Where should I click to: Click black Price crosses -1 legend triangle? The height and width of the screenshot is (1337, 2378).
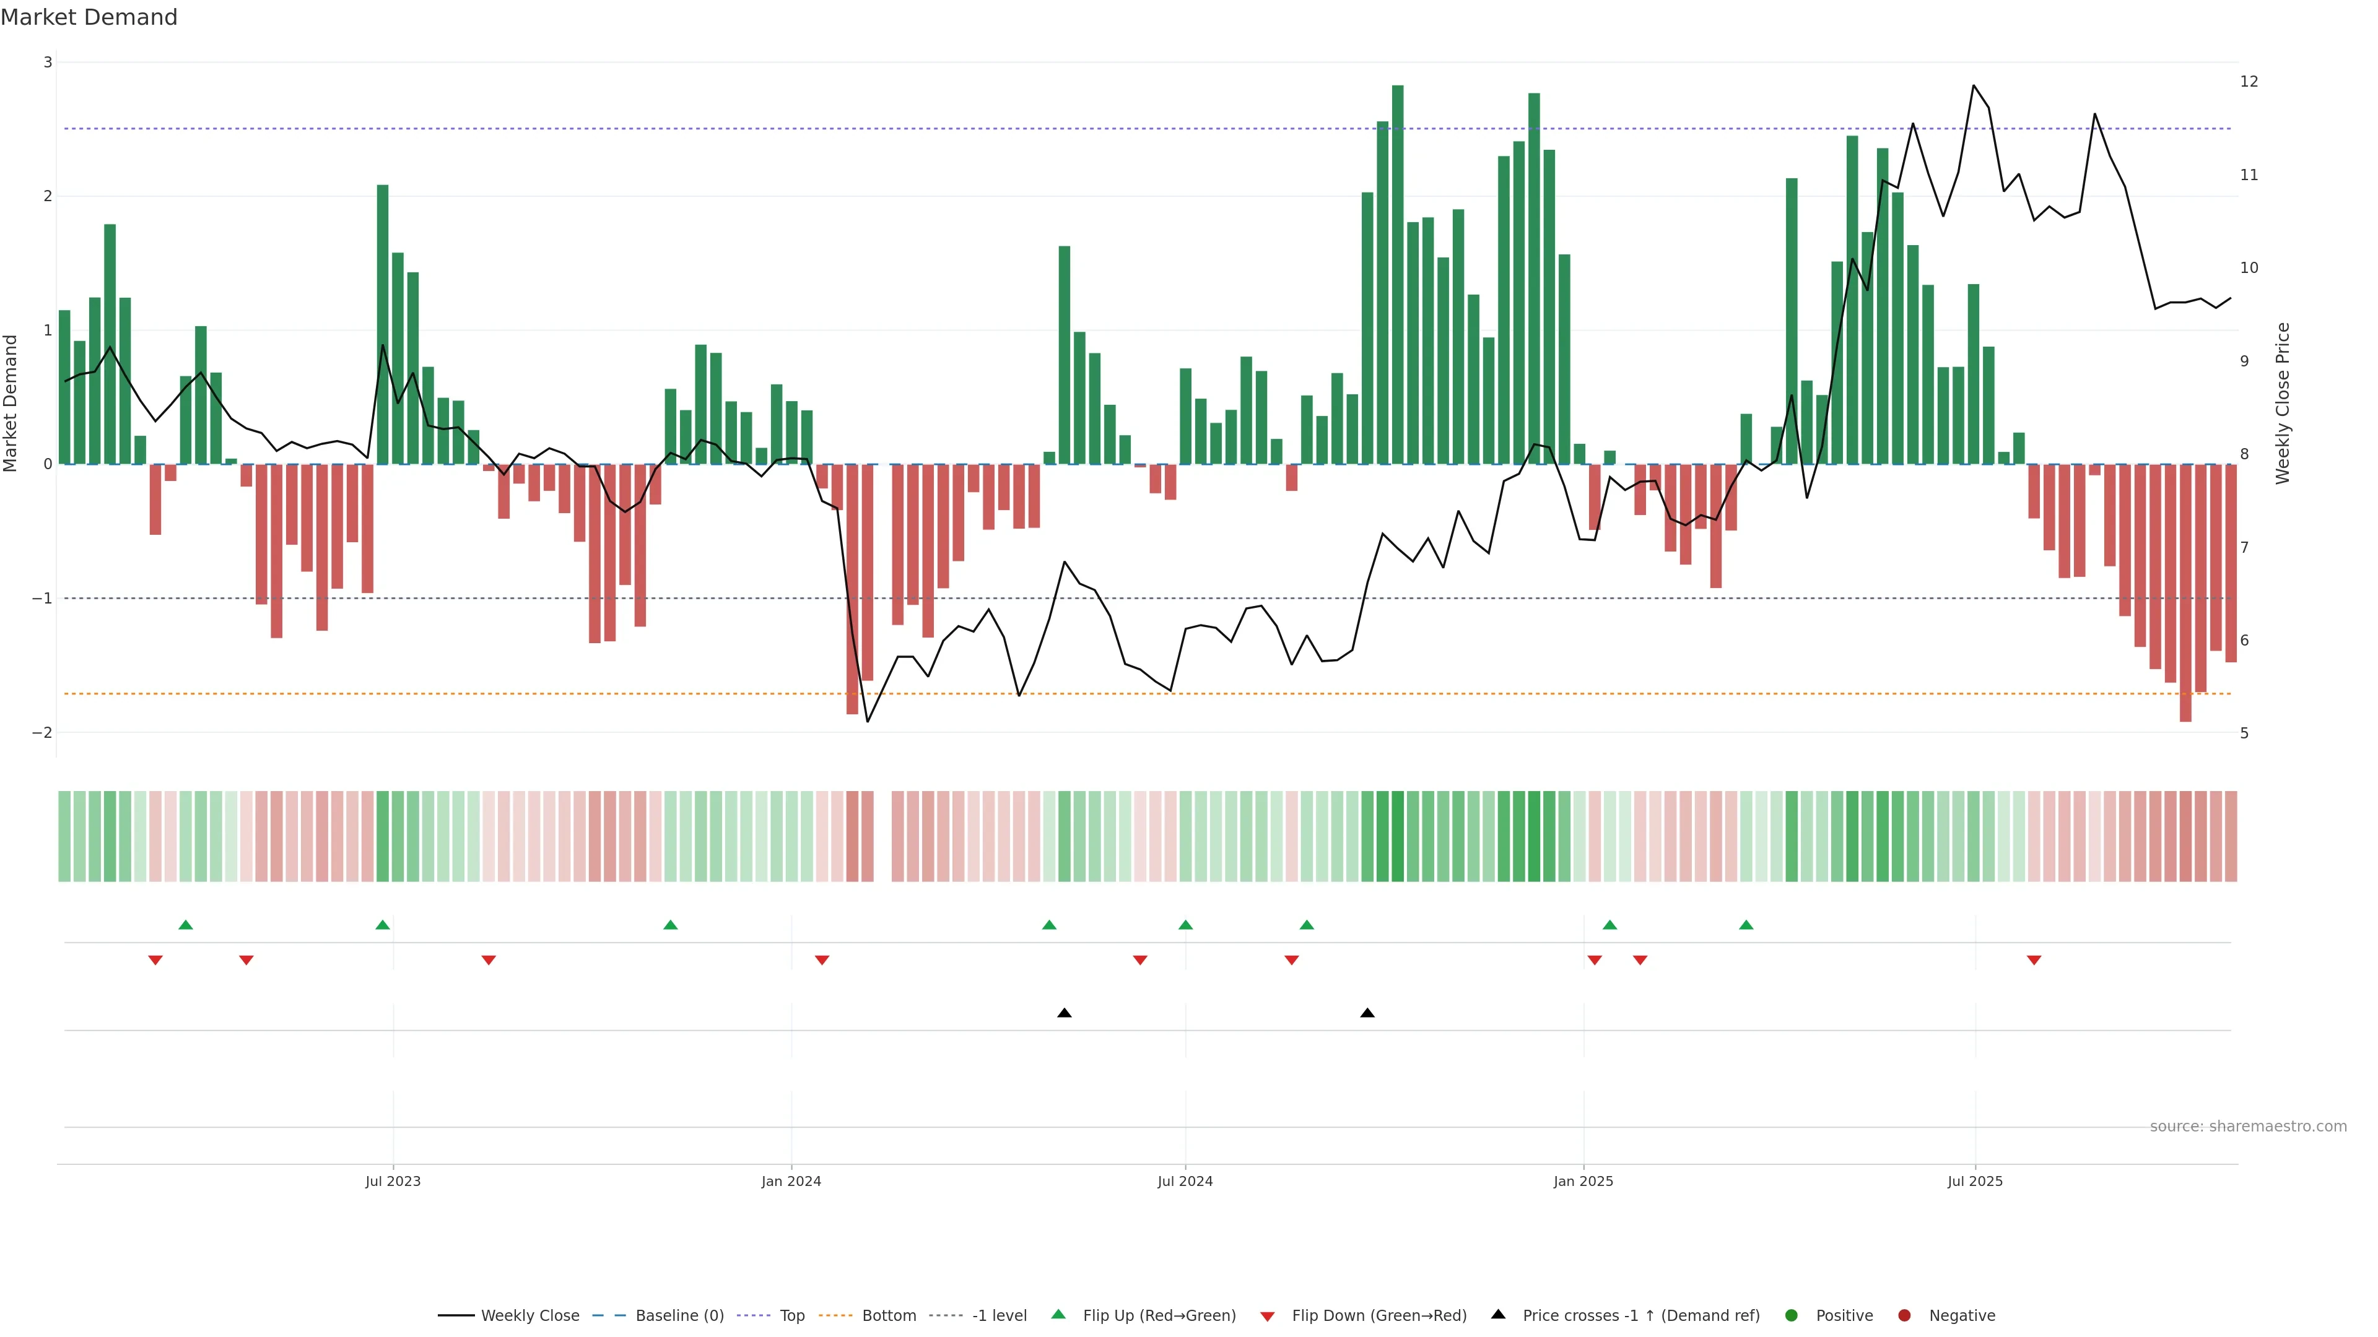(1498, 1314)
